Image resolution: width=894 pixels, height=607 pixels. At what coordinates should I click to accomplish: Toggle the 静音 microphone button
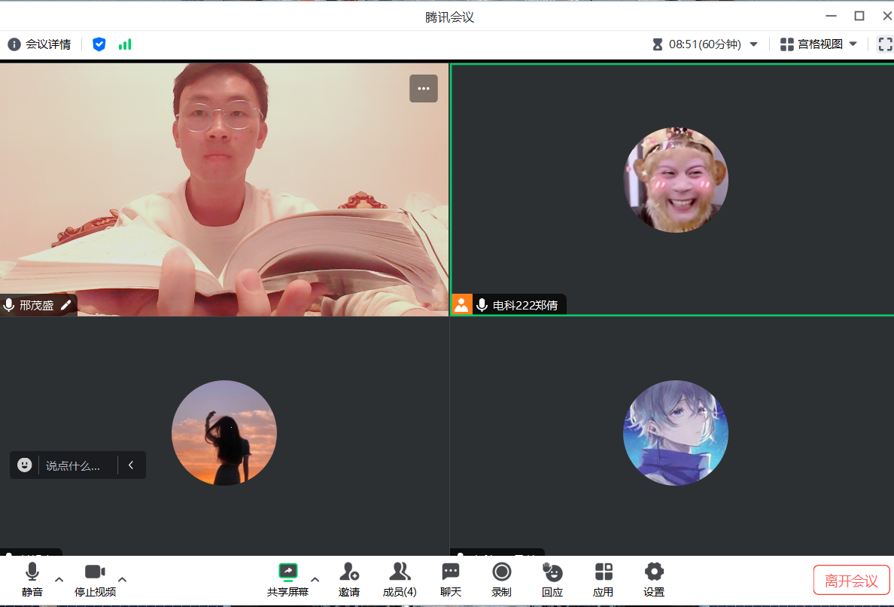point(32,579)
